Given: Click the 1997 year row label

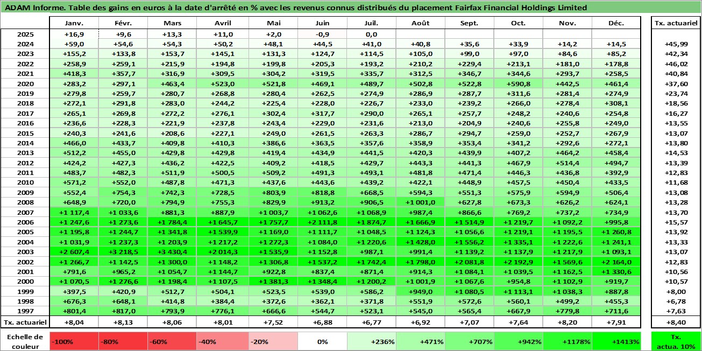Looking at the screenshot, I should pyautogui.click(x=25, y=311).
